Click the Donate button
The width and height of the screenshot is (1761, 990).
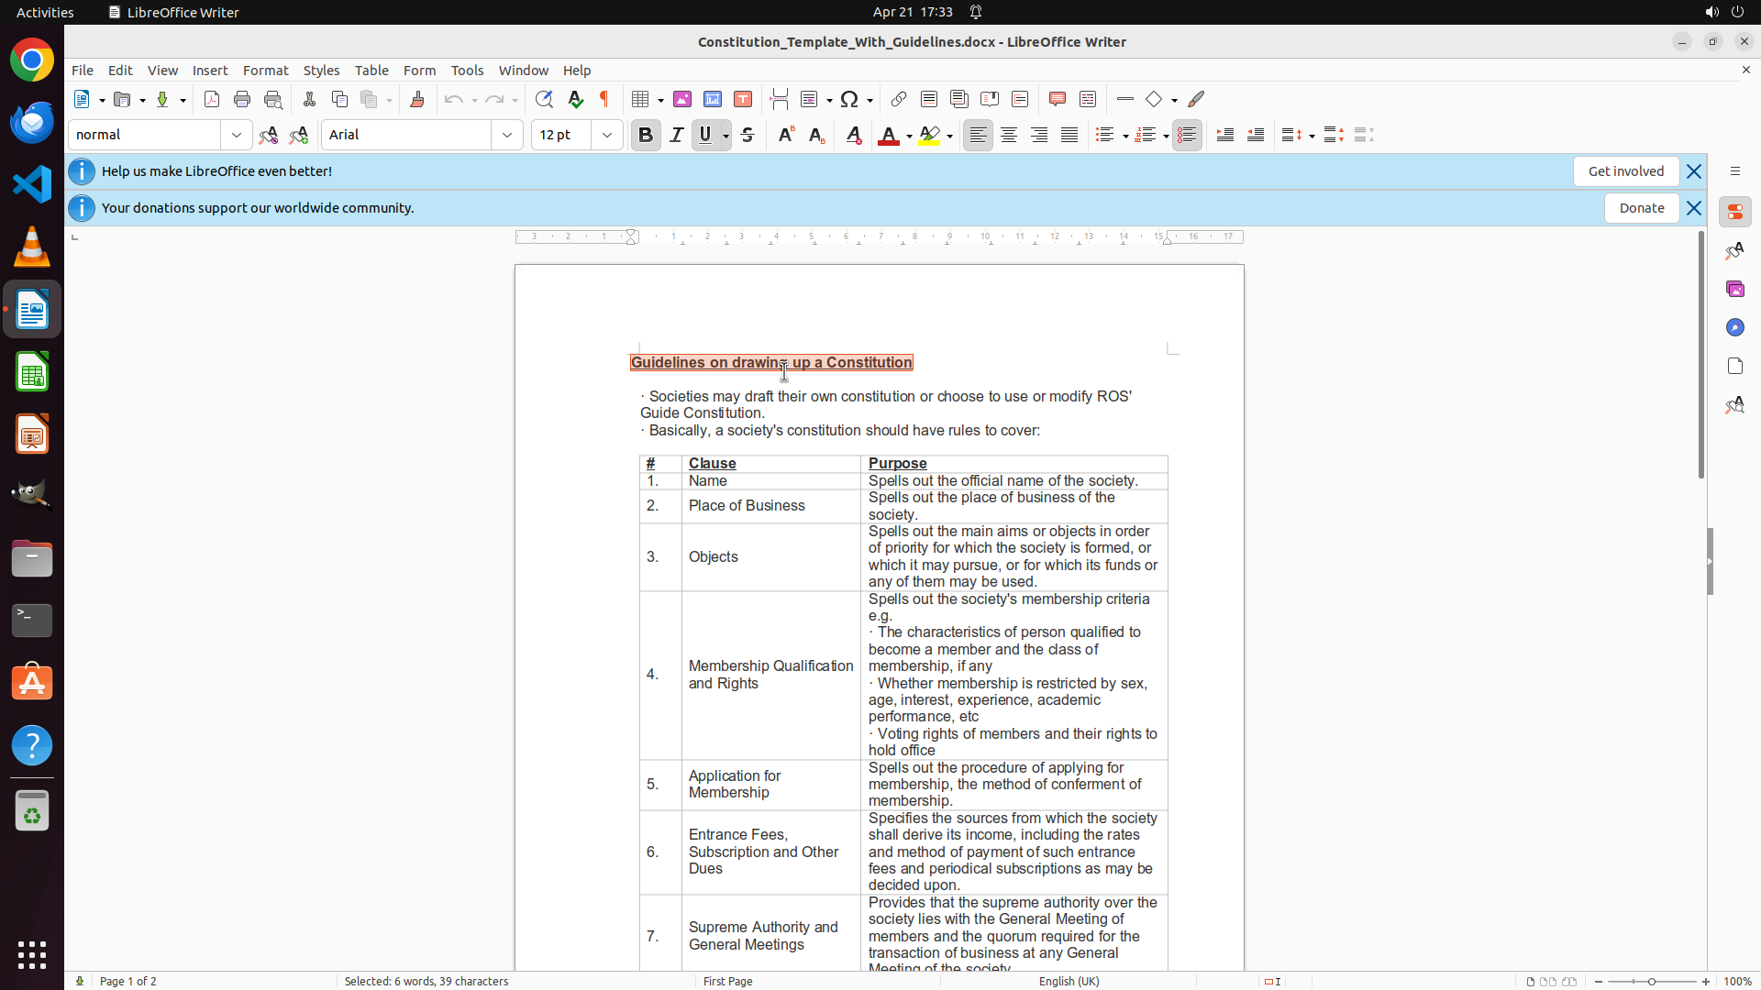pos(1641,208)
